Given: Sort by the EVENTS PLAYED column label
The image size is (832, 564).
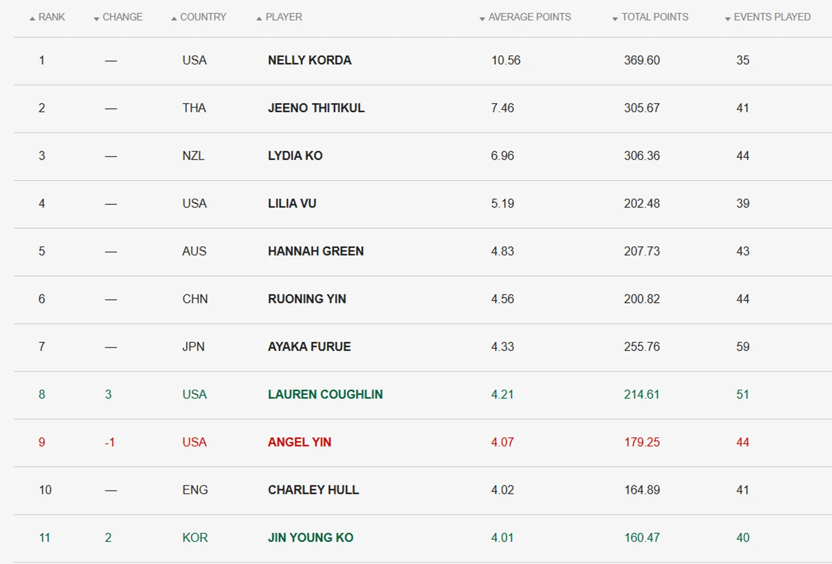Looking at the screenshot, I should pos(772,17).
